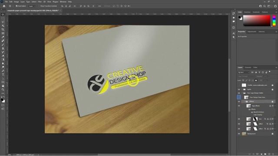Viewport: 278px width, 156px height.
Task: Click the Color Overlay effect entry
Action: tap(258, 115)
